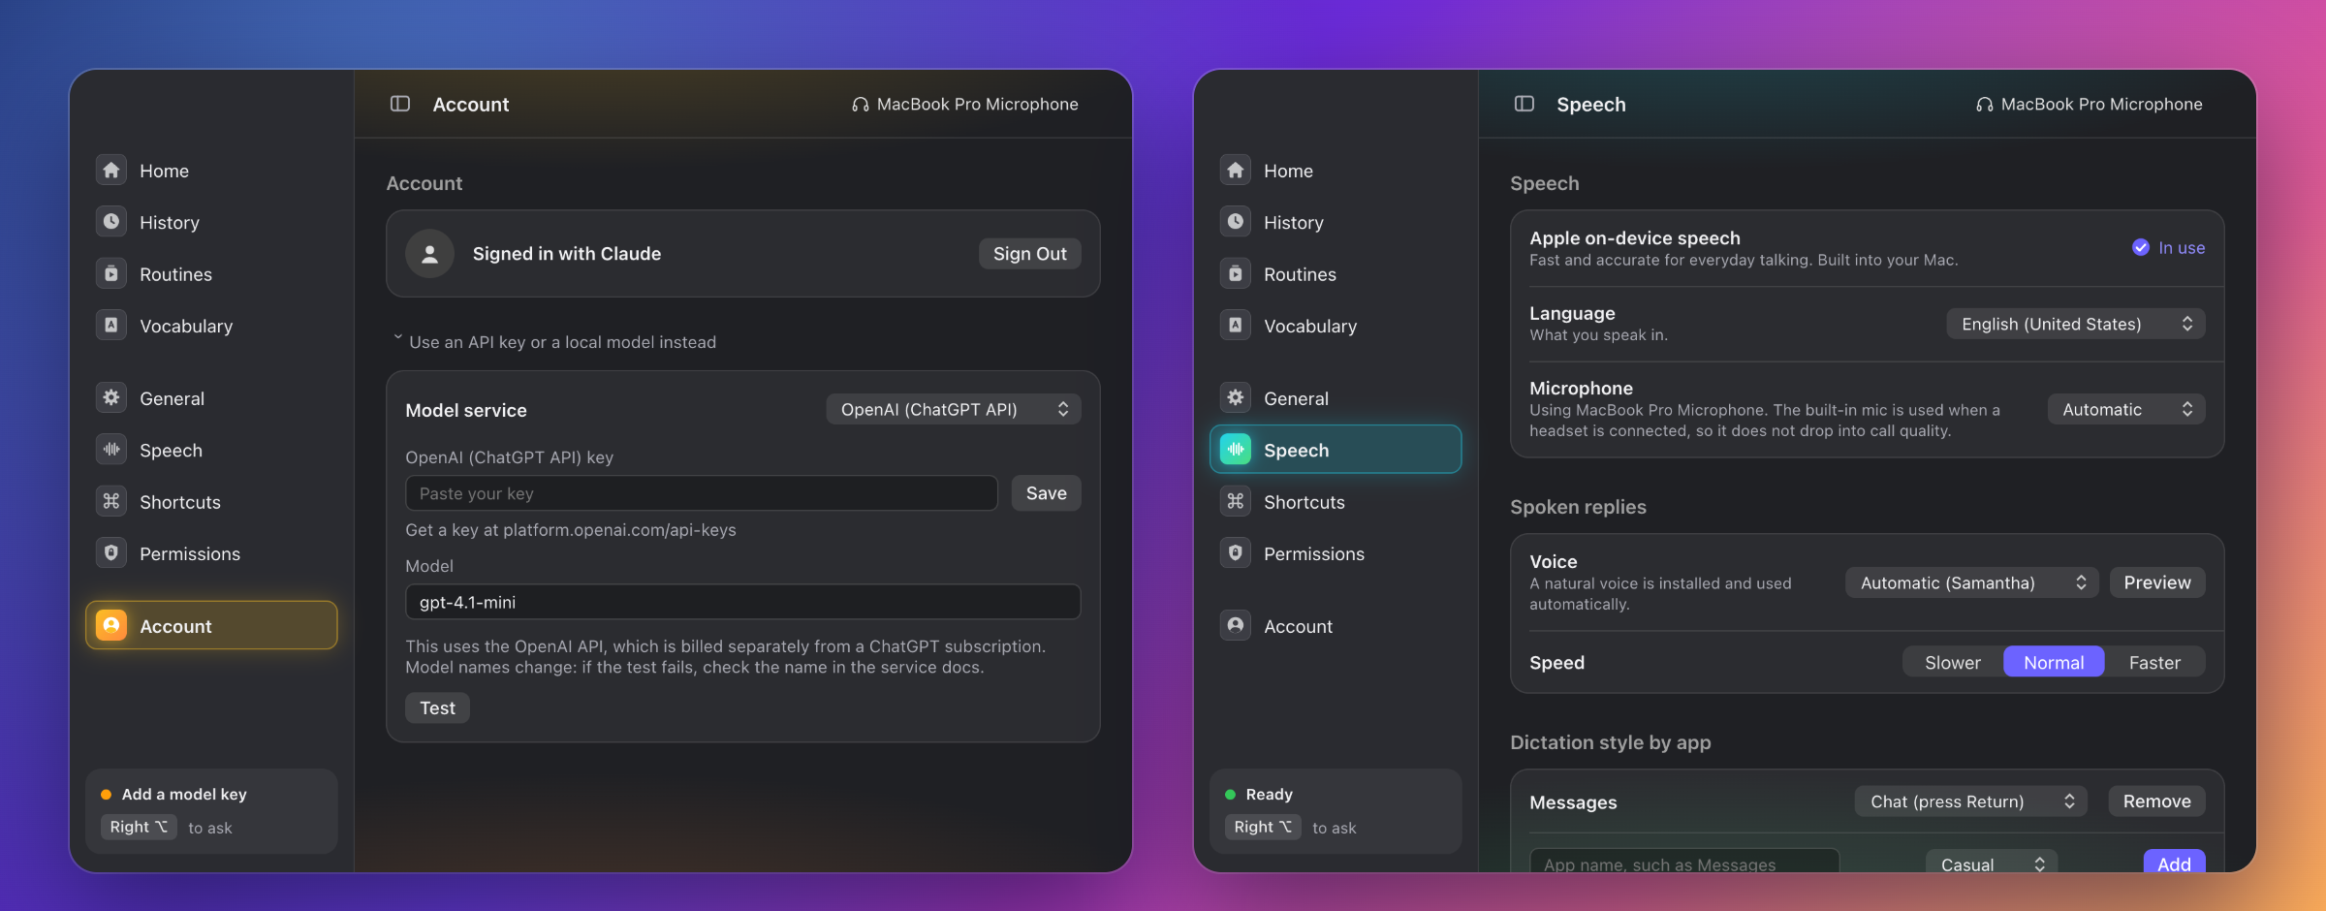2326x911 pixels.
Task: Open Vocabulary icon in the Account window sidebar
Action: click(x=111, y=326)
